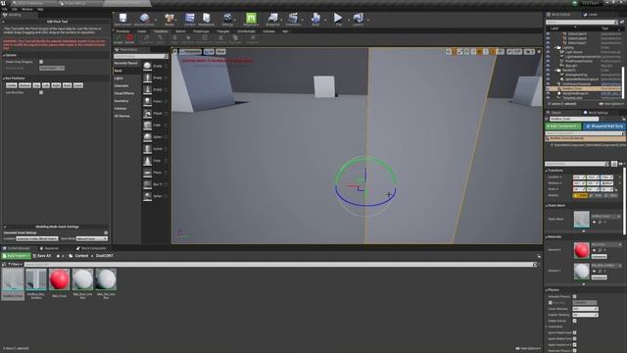Accept the Edit Pivot tool changes
Image resolution: width=627 pixels, height=353 pixels.
coord(119,39)
